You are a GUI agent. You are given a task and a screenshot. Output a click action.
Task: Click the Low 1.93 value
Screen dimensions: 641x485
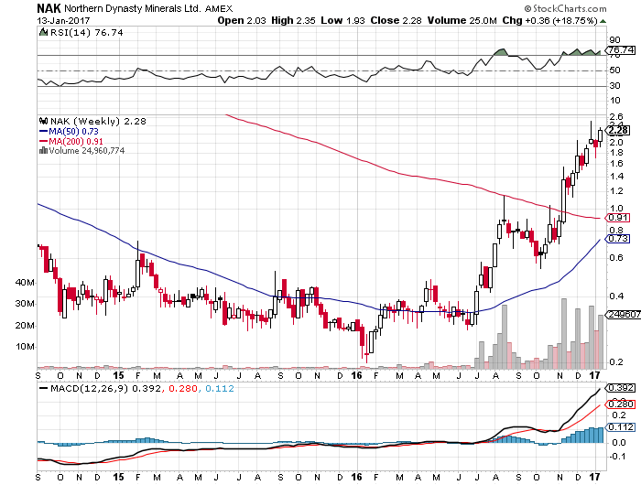click(342, 20)
